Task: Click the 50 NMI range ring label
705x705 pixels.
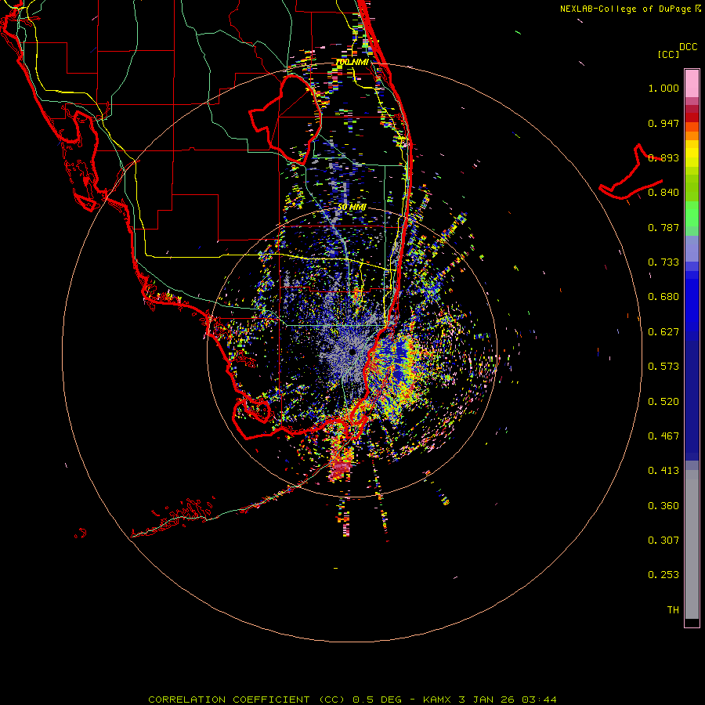Action: 352,207
